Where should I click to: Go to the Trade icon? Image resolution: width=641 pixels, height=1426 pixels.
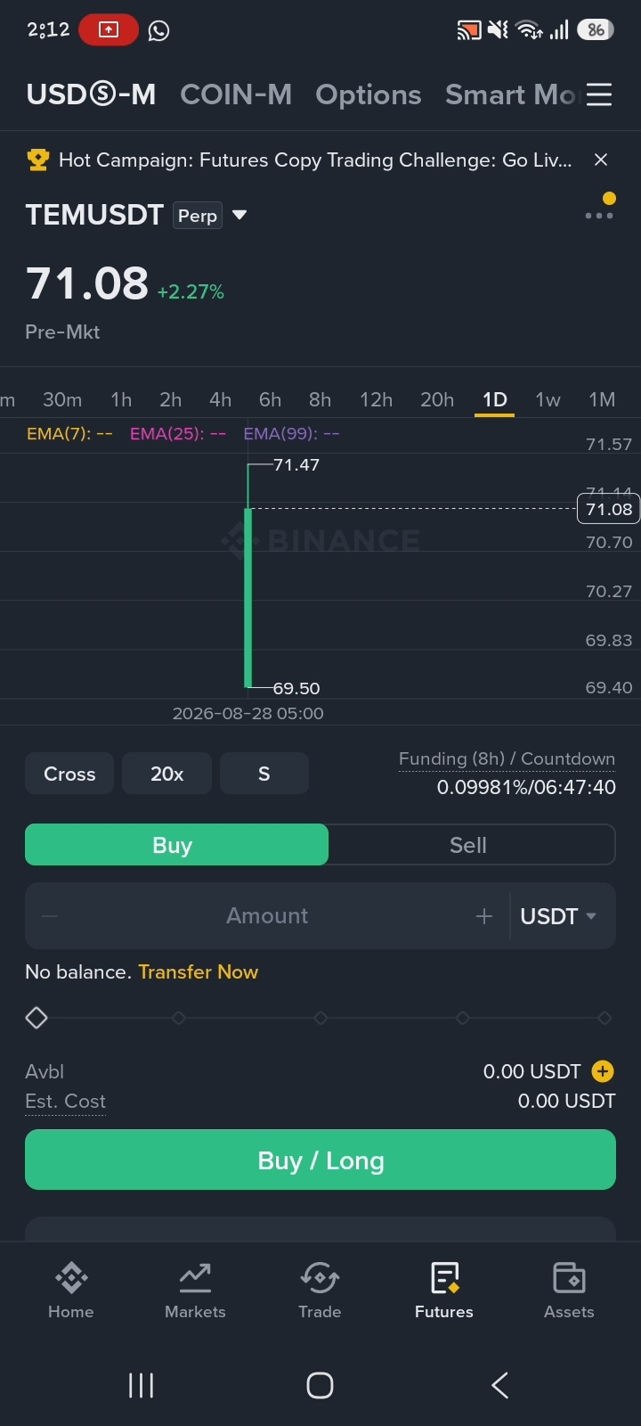[320, 1278]
